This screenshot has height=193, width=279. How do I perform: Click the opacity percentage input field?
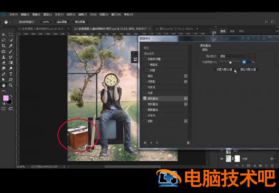pos(247,62)
